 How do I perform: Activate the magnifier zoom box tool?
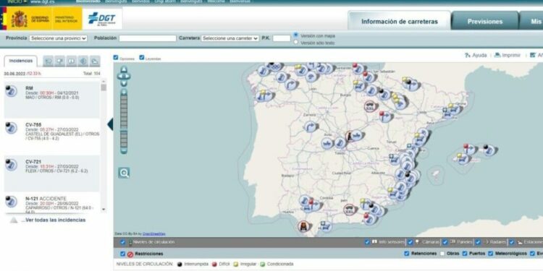pyautogui.click(x=124, y=173)
